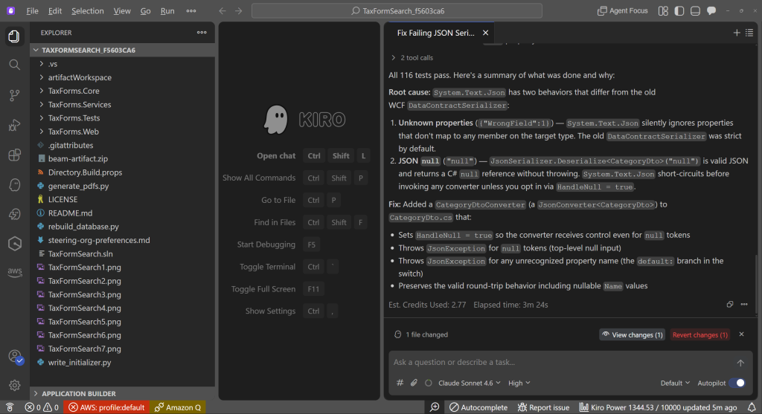
Task: Open the Run and Debug view
Action: click(14, 125)
